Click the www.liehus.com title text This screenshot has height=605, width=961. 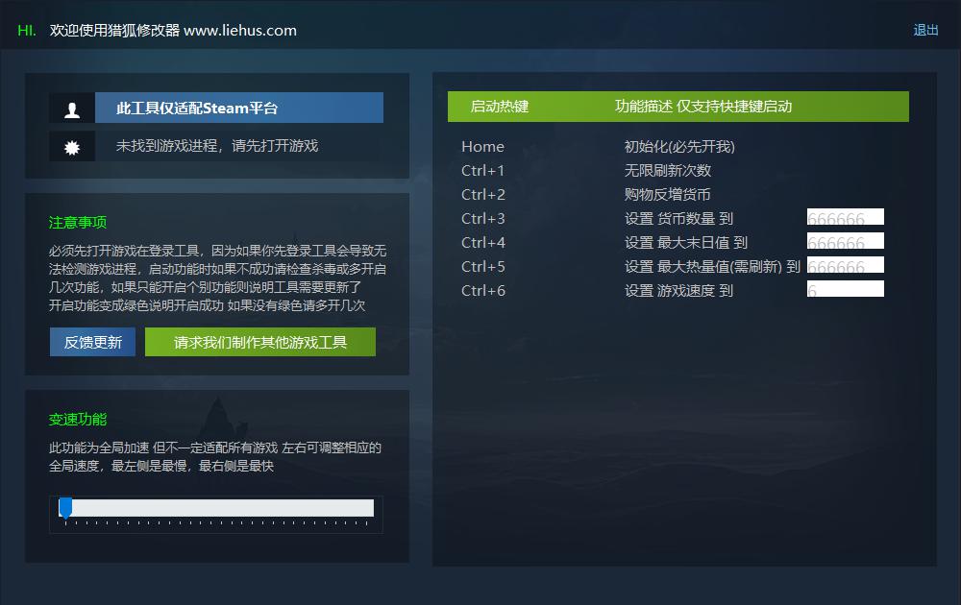pyautogui.click(x=240, y=31)
